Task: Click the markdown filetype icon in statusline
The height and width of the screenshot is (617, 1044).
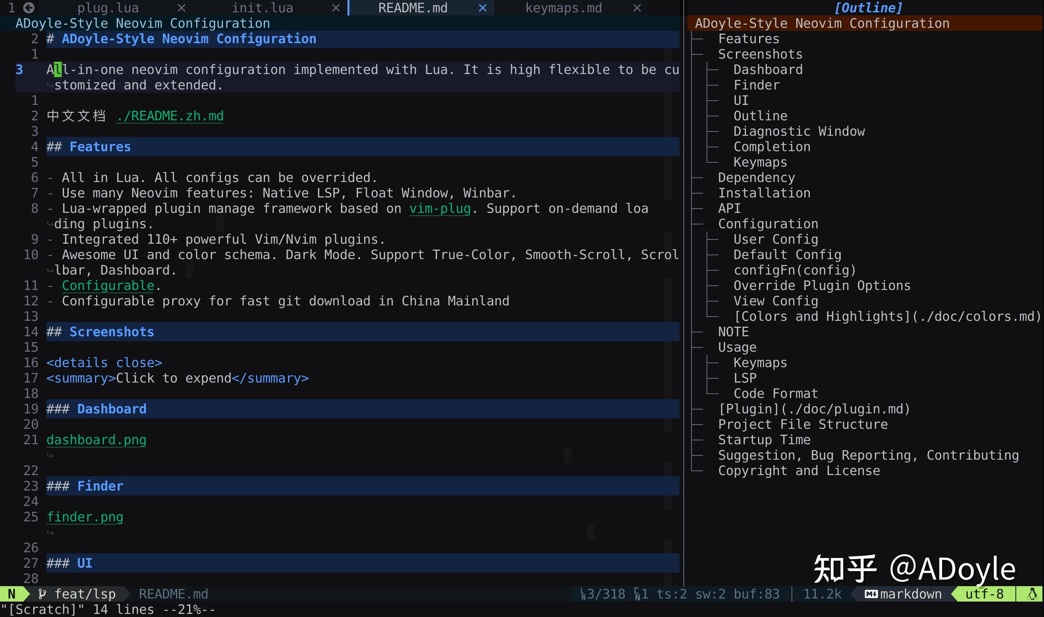Action: point(871,594)
